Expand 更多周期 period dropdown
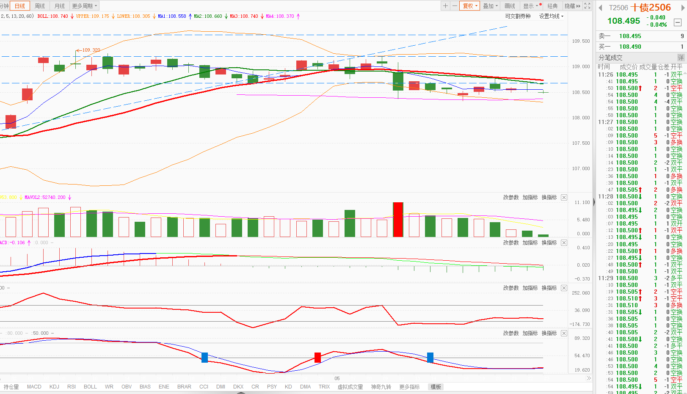This screenshot has width=687, height=394. 84,6
